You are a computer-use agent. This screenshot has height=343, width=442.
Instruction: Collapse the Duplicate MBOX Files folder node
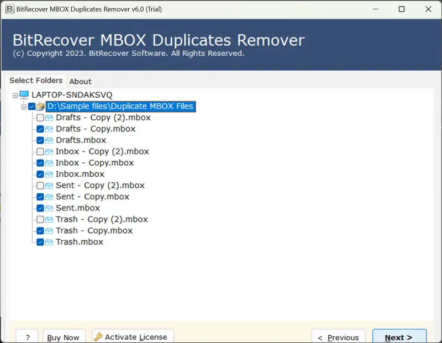[x=24, y=106]
